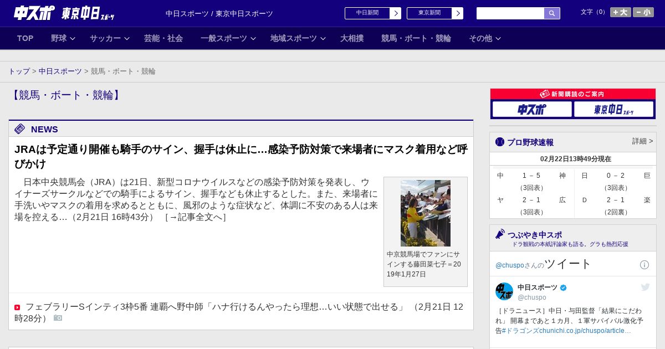Increase text size with +大 button
665x349 pixels.
coord(621,12)
